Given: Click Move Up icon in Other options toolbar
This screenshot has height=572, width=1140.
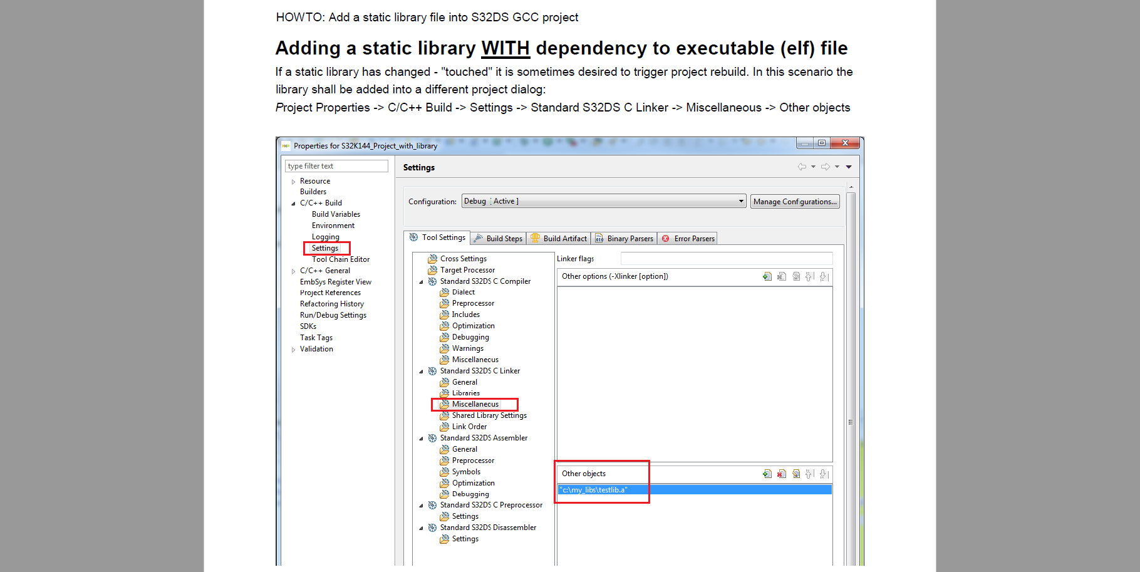Looking at the screenshot, I should coord(810,276).
